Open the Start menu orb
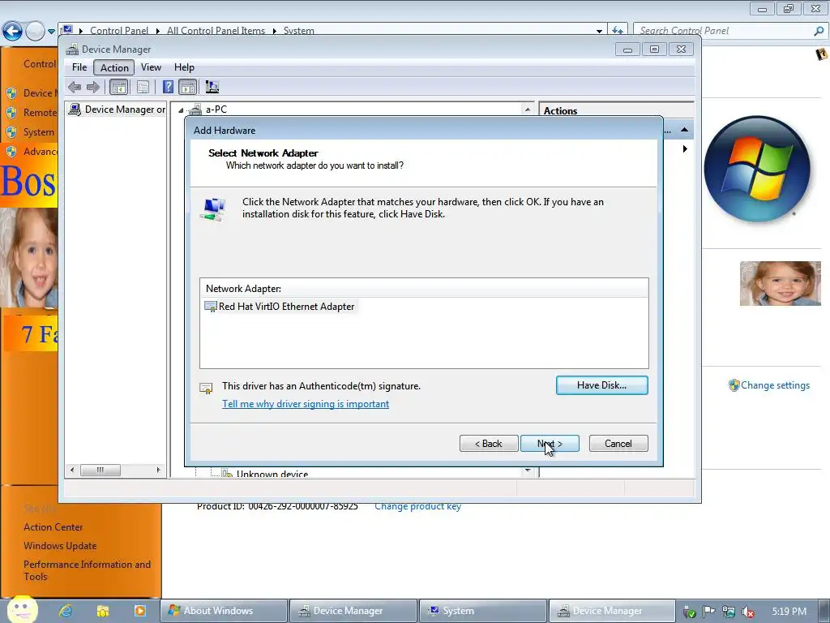This screenshot has height=623, width=830. click(x=22, y=610)
